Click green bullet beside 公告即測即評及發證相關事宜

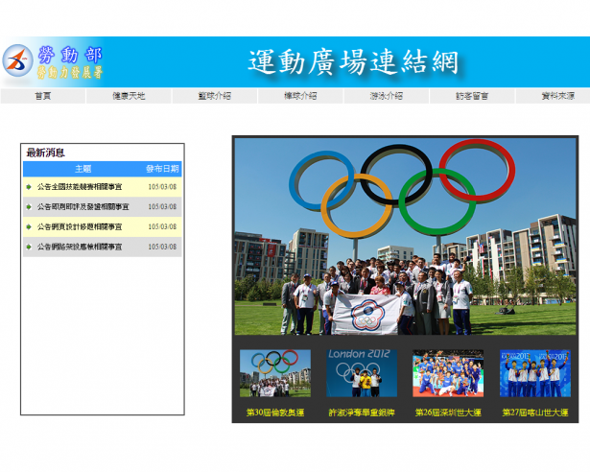pyautogui.click(x=29, y=207)
